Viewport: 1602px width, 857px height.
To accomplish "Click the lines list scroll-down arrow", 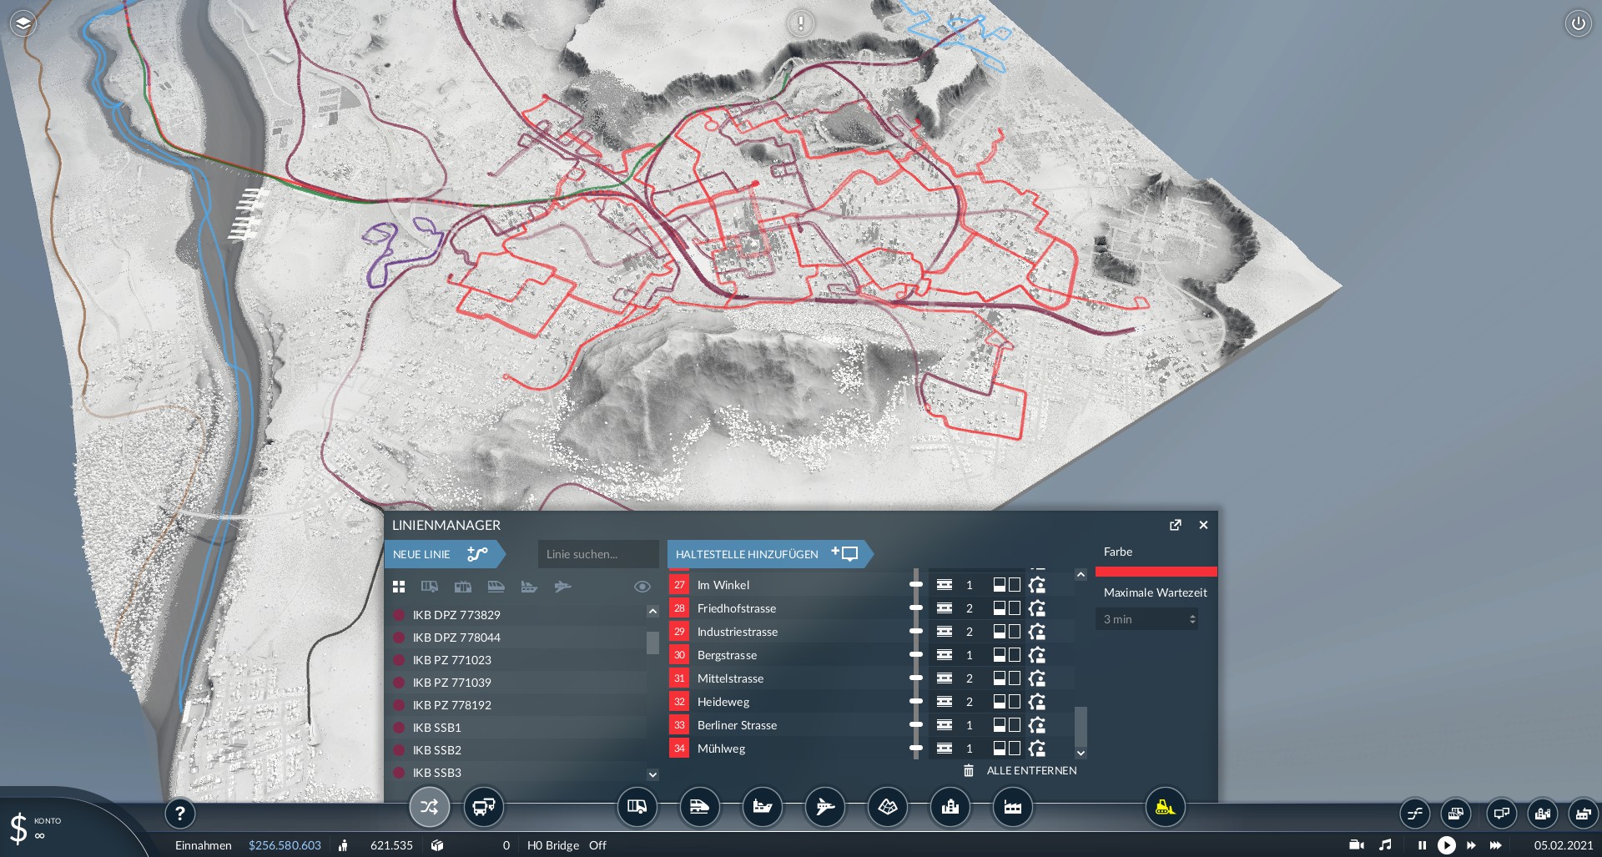I will coord(652,774).
